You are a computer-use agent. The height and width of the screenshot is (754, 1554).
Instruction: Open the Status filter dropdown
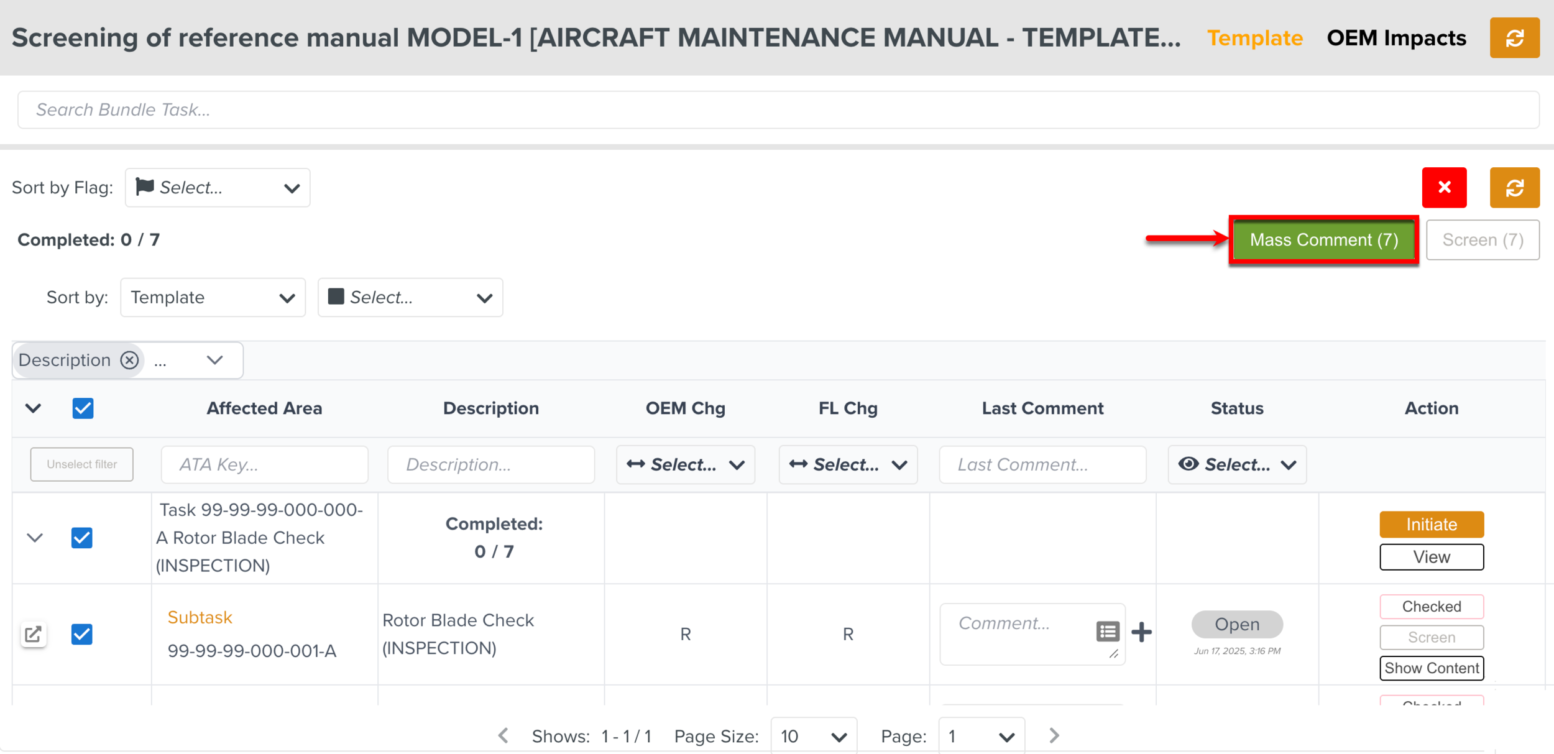point(1236,464)
